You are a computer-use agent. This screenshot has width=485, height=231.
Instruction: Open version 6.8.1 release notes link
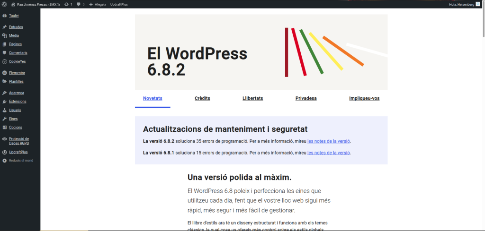[x=328, y=153]
